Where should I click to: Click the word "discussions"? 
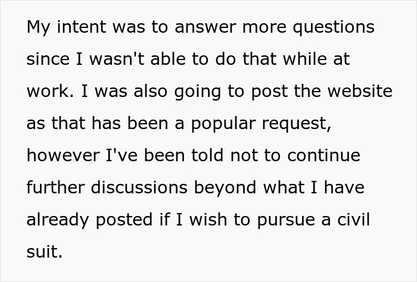139,187
